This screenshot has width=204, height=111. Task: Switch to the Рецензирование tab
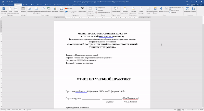point(59,5)
